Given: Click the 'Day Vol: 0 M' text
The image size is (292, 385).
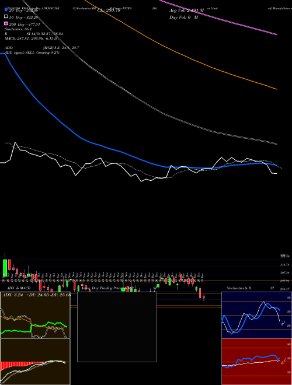Looking at the screenshot, I should [x=183, y=17].
